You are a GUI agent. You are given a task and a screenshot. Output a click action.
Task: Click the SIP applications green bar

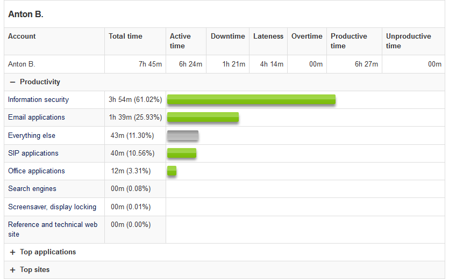pos(182,153)
